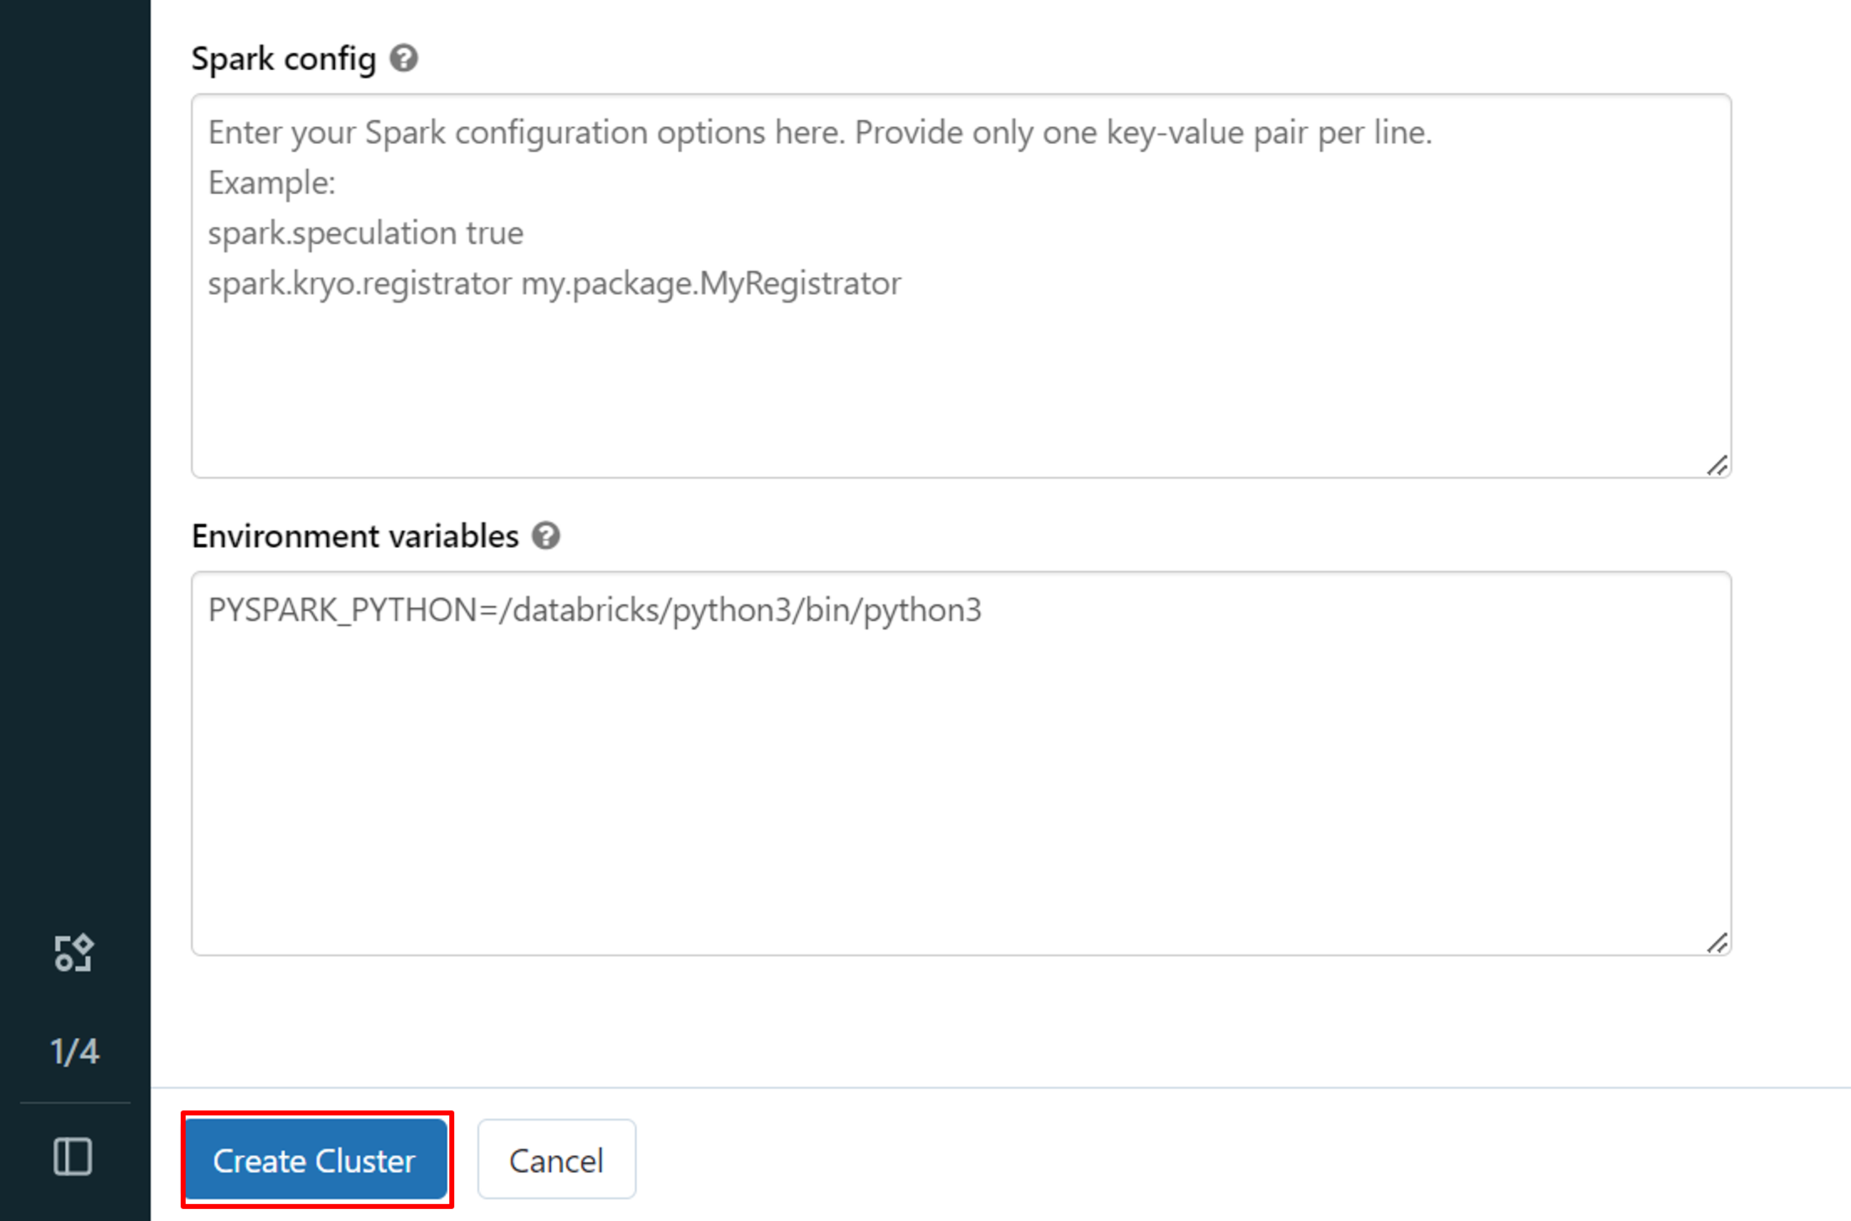The width and height of the screenshot is (1851, 1221).
Task: Click the Spark config help icon
Action: 403,58
